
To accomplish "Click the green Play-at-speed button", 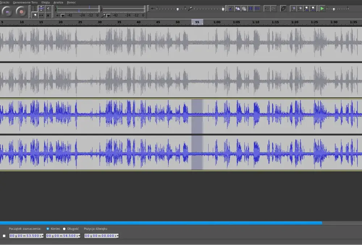I will tap(322, 9).
